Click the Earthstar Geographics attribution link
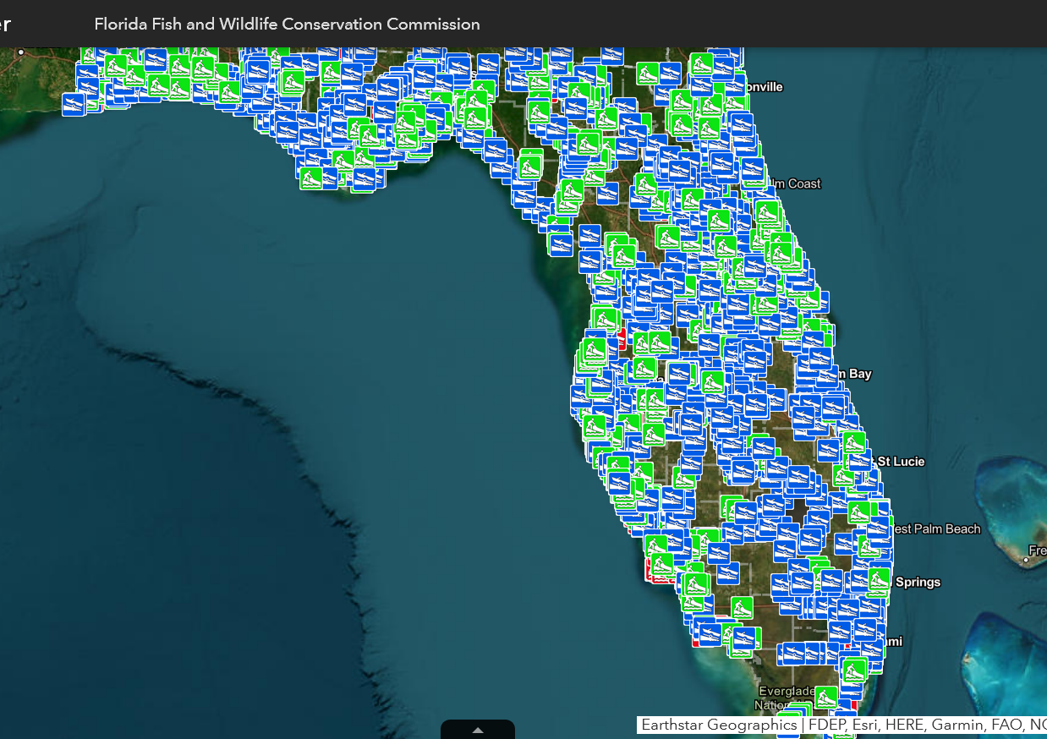The width and height of the screenshot is (1047, 739). [719, 725]
